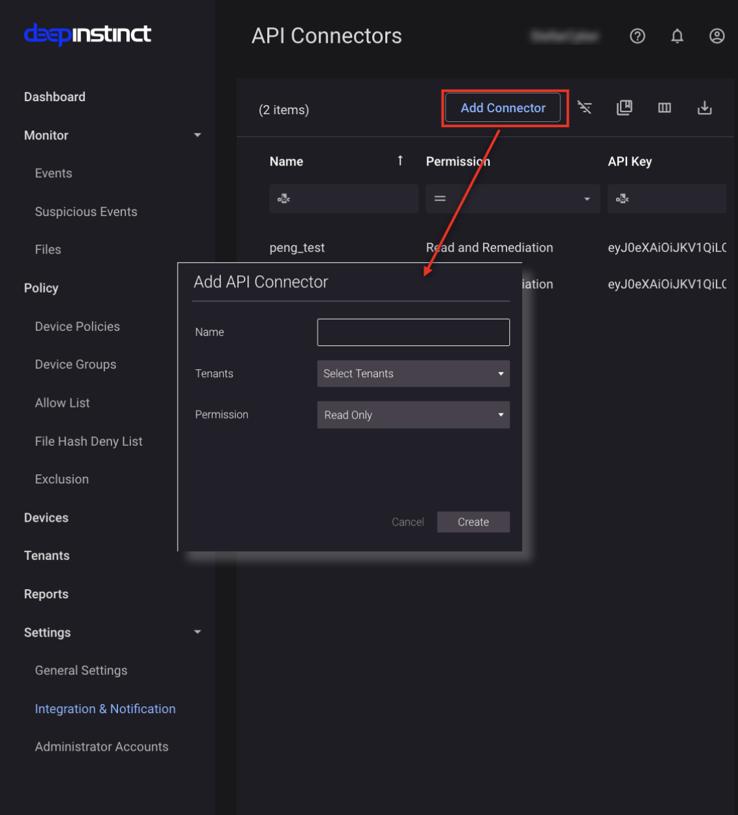The width and height of the screenshot is (738, 815).
Task: Click the API key of peng_test
Action: click(x=667, y=248)
